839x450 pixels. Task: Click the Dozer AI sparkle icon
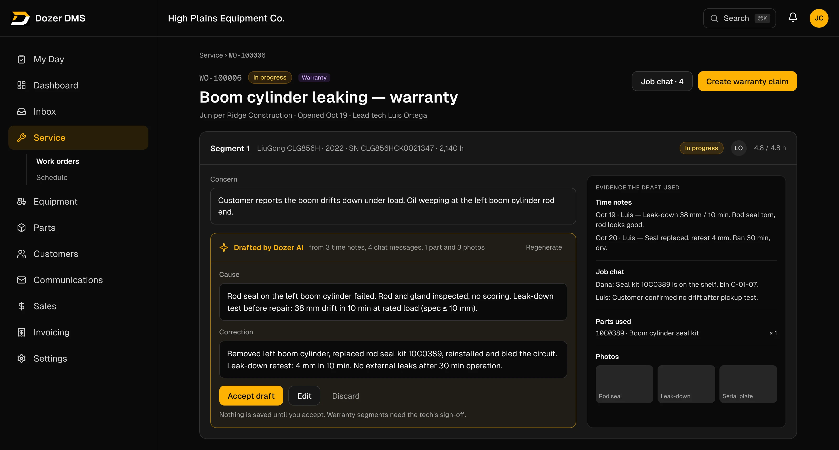[224, 248]
